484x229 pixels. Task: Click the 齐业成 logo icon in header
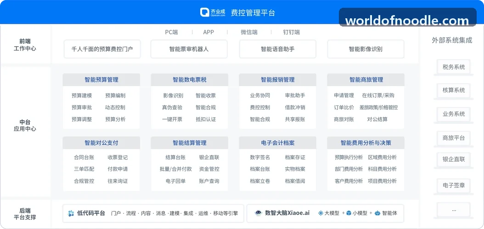[x=205, y=12]
